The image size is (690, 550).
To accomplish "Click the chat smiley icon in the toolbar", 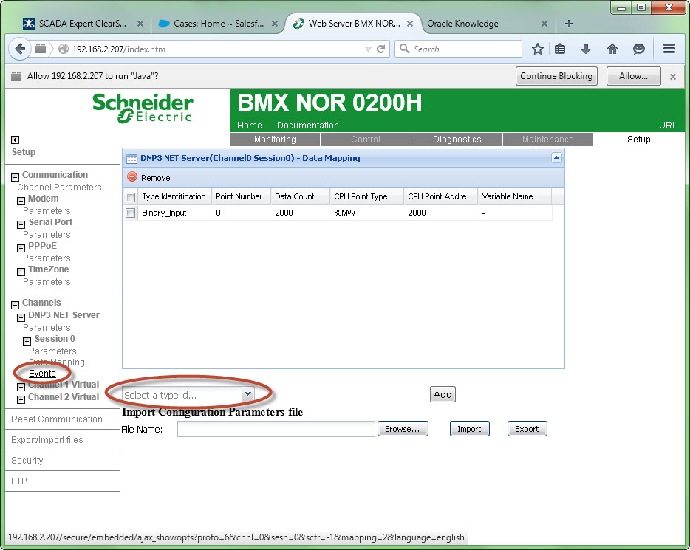I will pyautogui.click(x=638, y=49).
